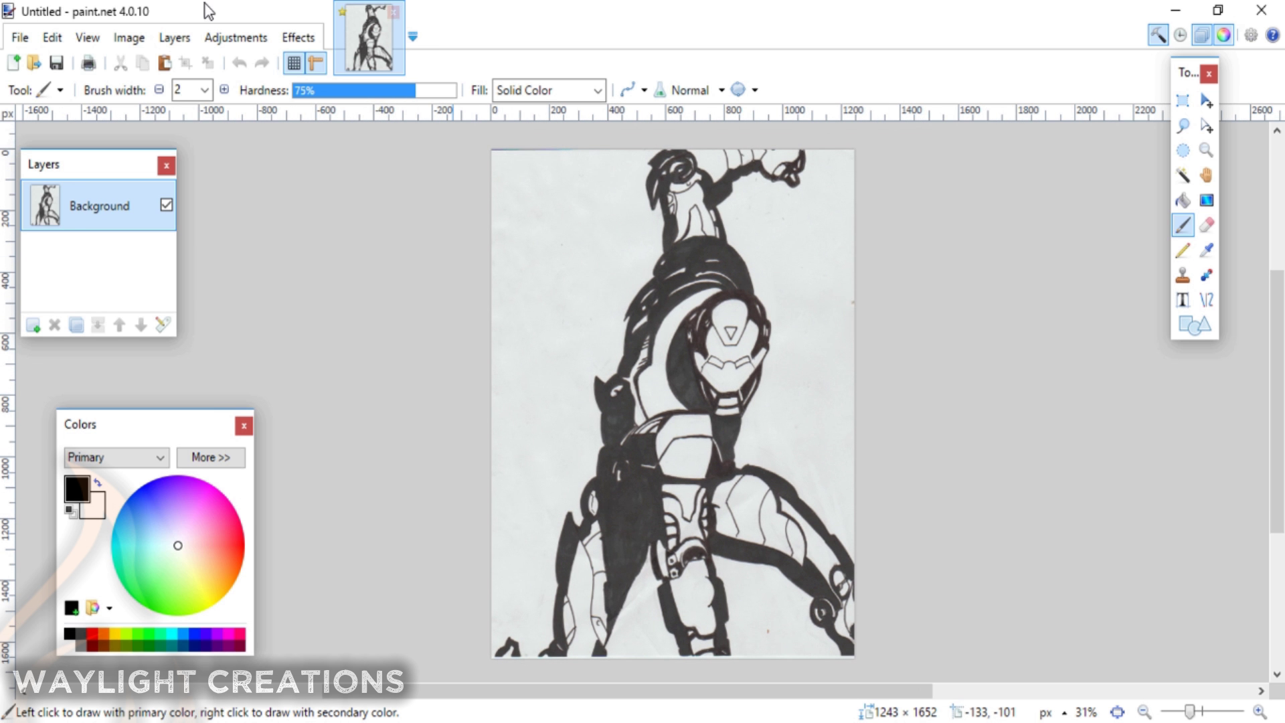Click the Open file icon
The height and width of the screenshot is (723, 1285).
pos(34,63)
